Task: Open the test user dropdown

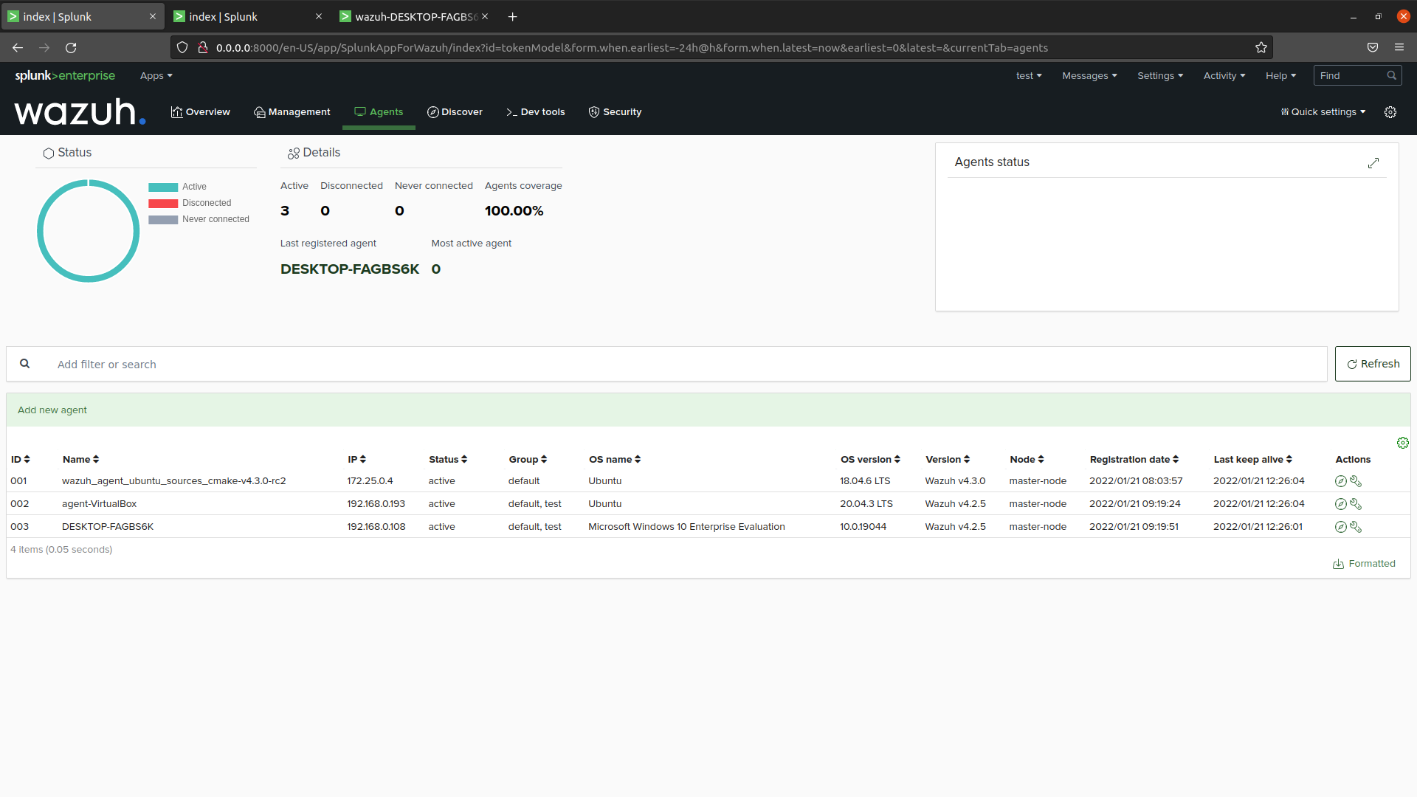Action: tap(1029, 76)
